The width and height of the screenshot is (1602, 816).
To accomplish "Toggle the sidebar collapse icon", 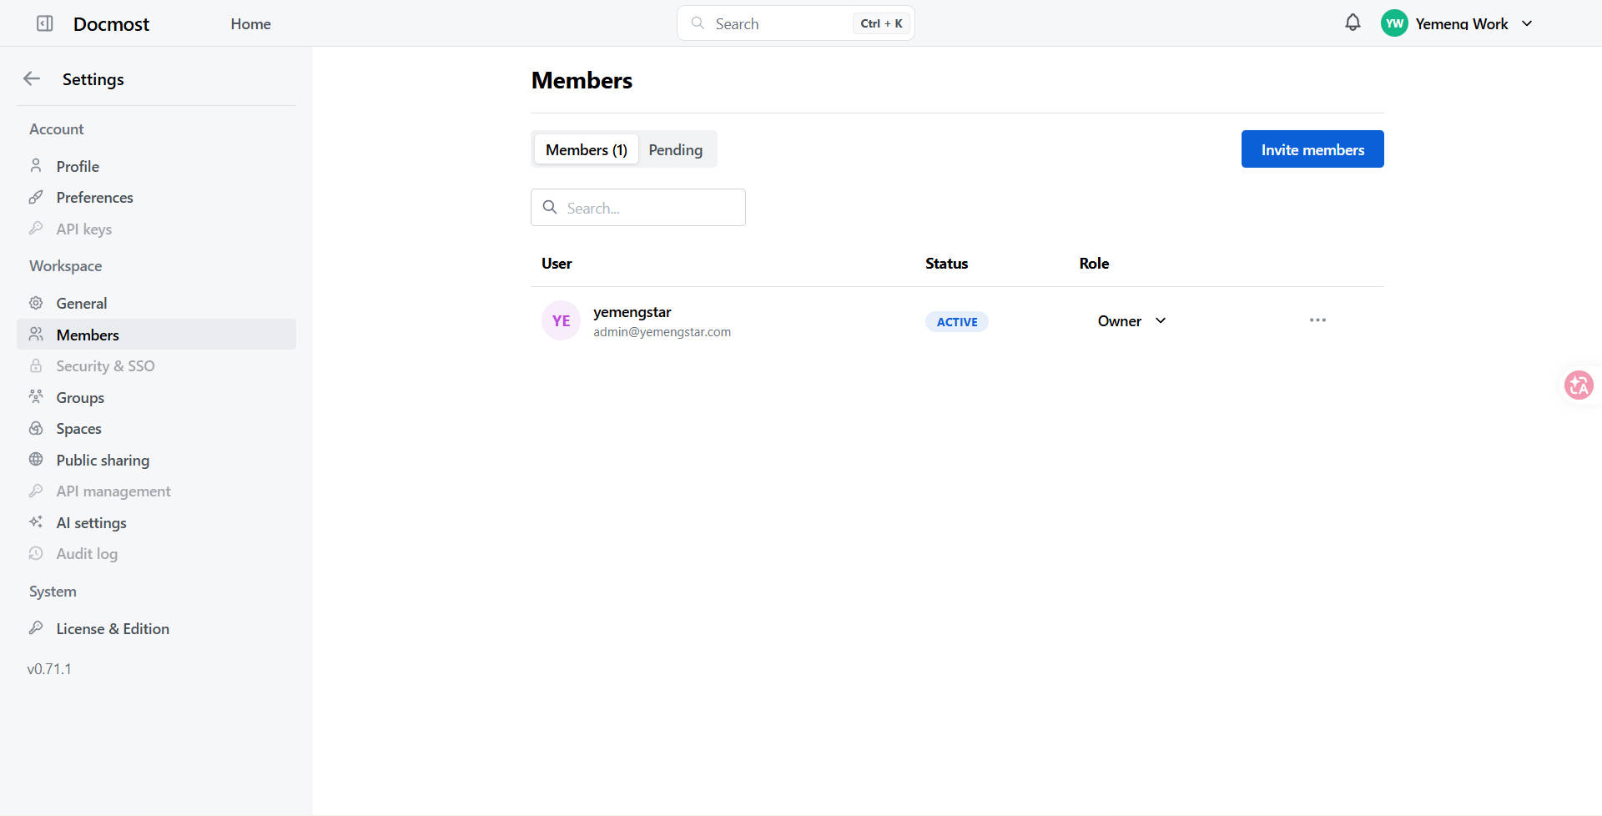I will pyautogui.click(x=45, y=23).
